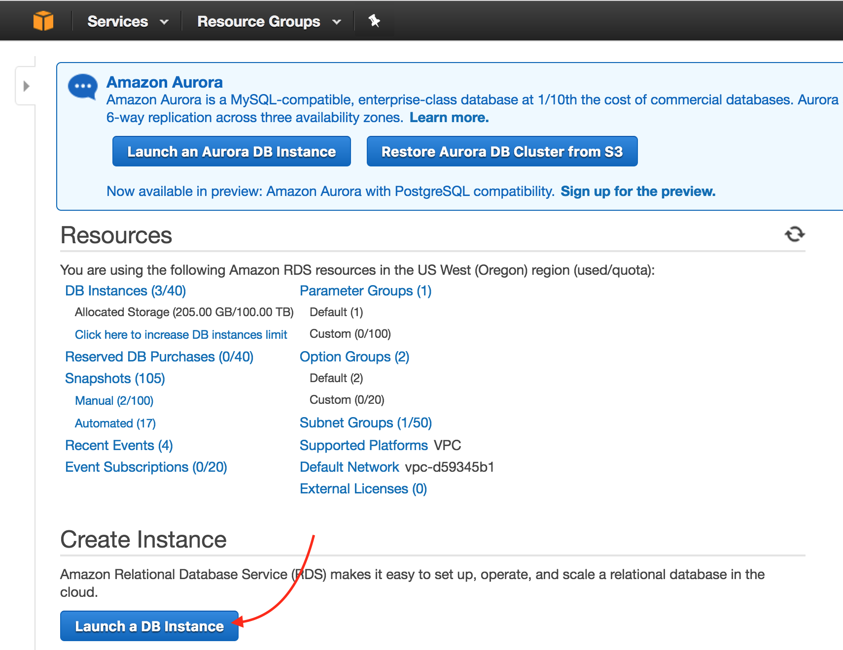This screenshot has width=843, height=650.
Task: Open Subnet Groups (1/50)
Action: pos(366,422)
